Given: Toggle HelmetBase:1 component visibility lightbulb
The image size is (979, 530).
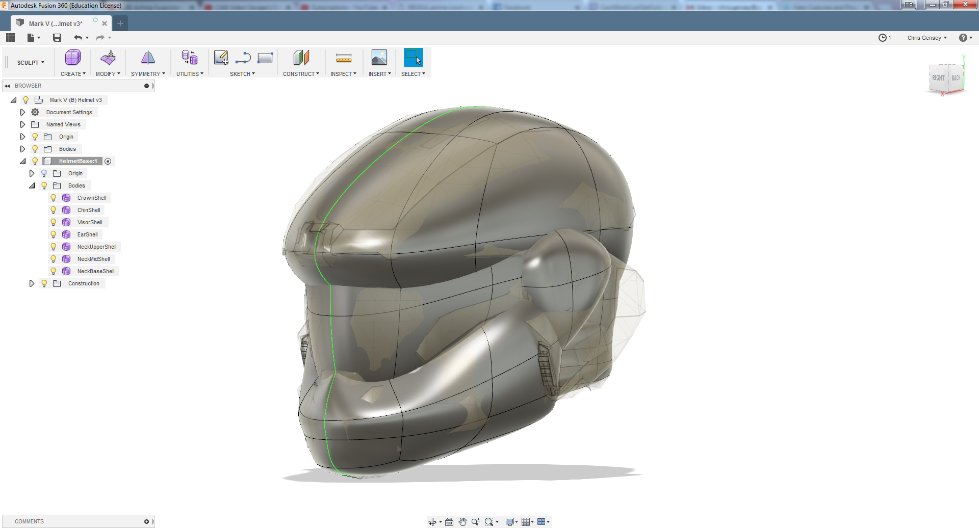Looking at the screenshot, I should (35, 161).
